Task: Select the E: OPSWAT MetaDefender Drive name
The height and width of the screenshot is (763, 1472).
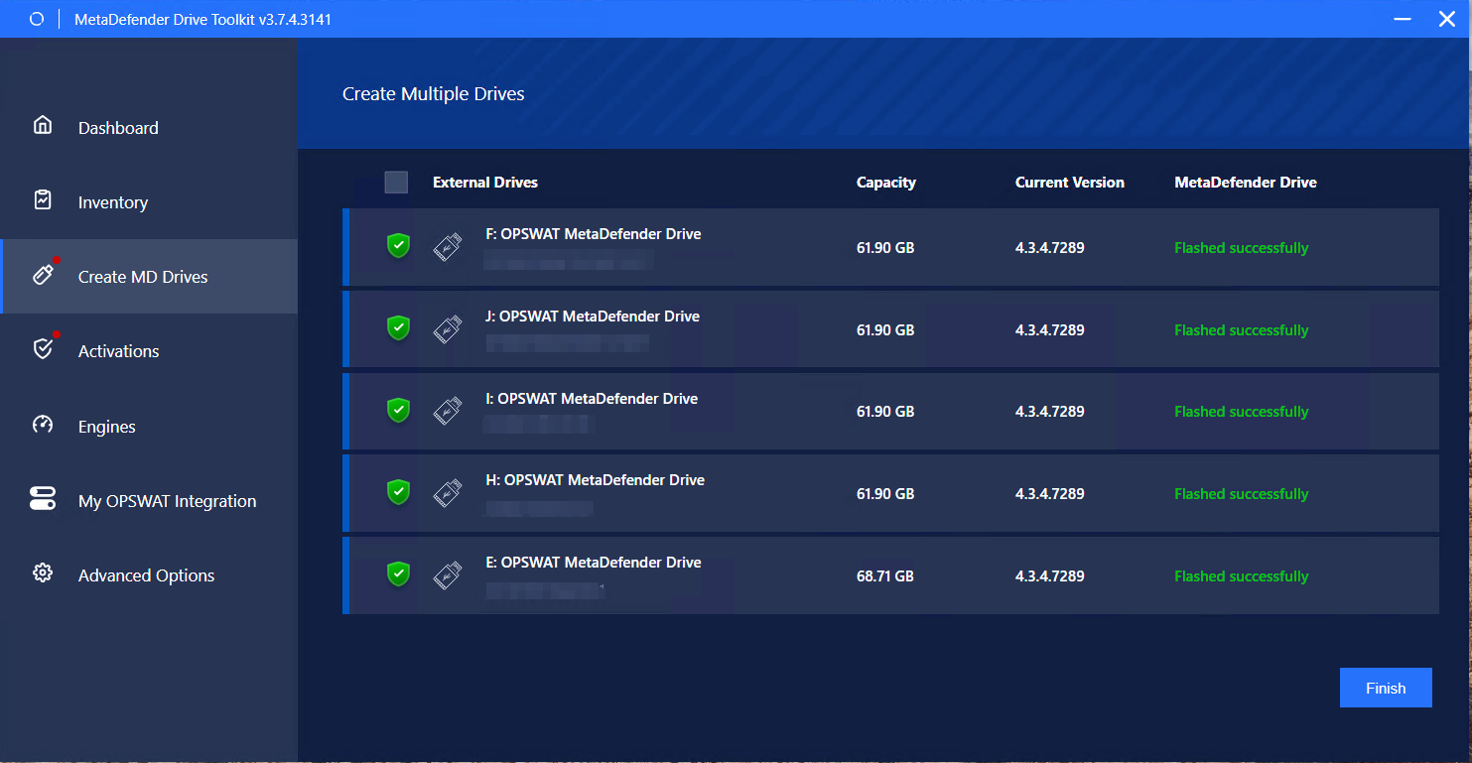Action: point(594,563)
